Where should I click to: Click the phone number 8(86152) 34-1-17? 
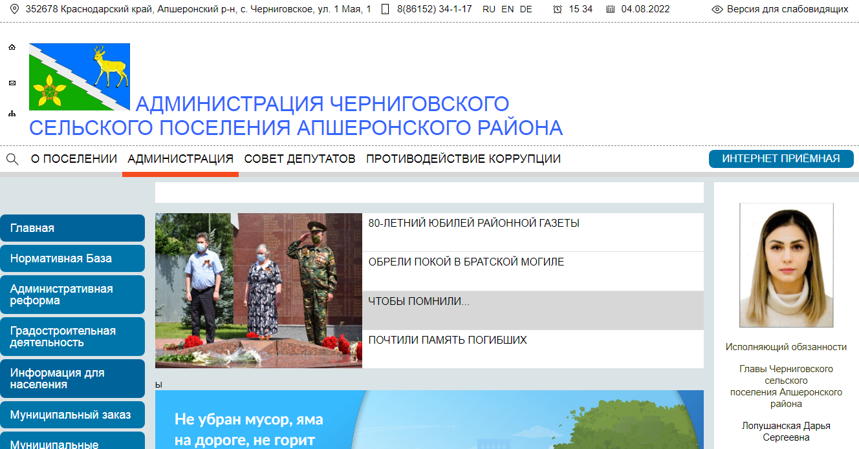(x=434, y=9)
